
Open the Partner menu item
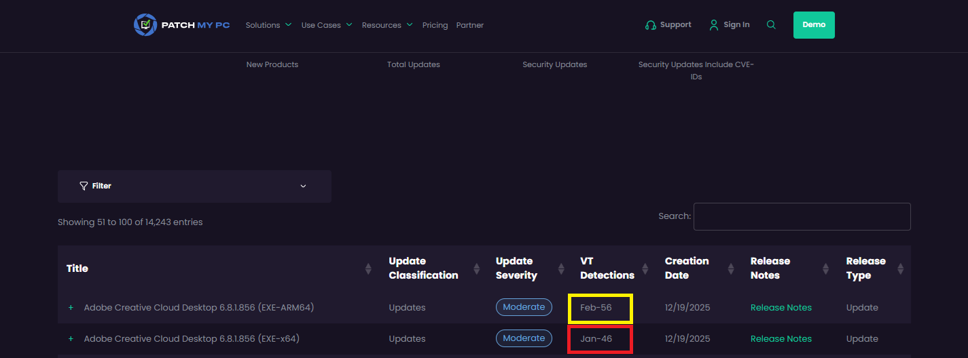click(x=470, y=25)
